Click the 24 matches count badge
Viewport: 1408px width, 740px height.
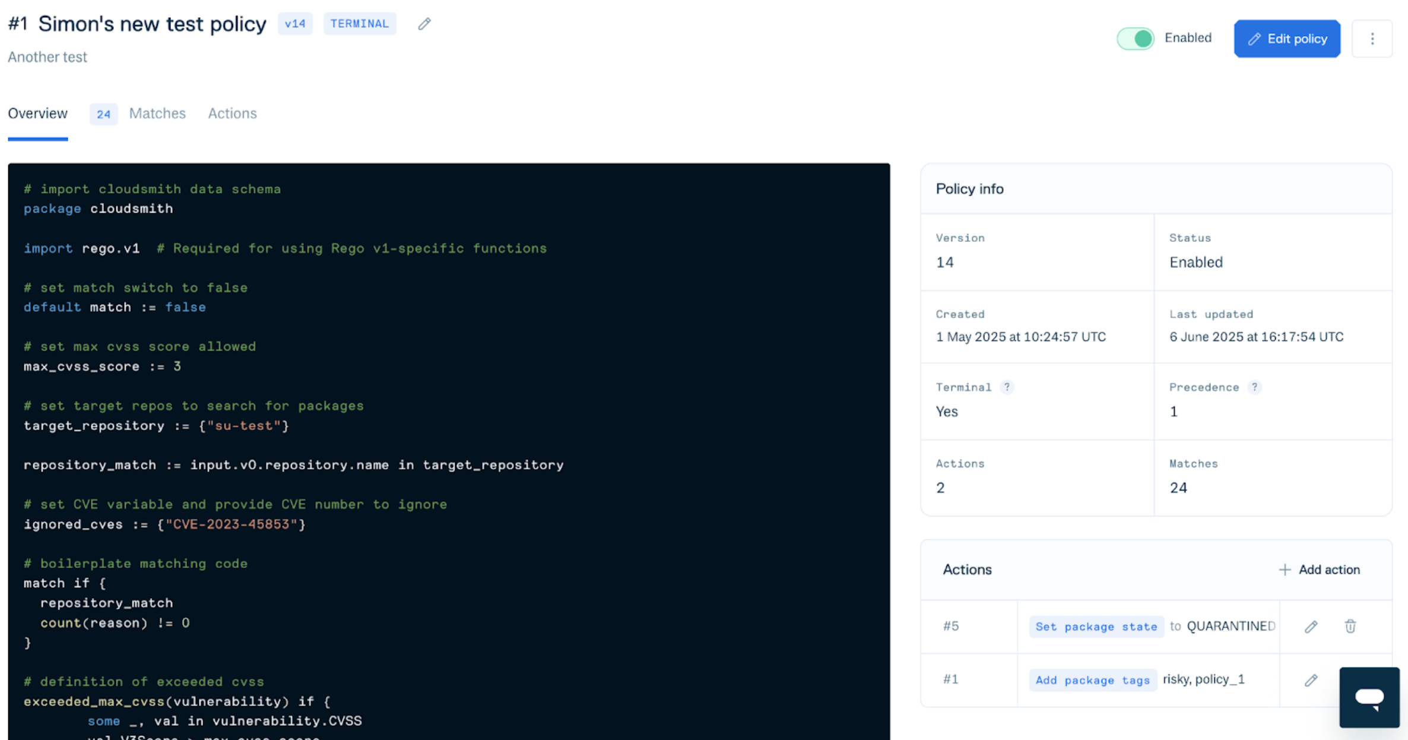click(103, 114)
